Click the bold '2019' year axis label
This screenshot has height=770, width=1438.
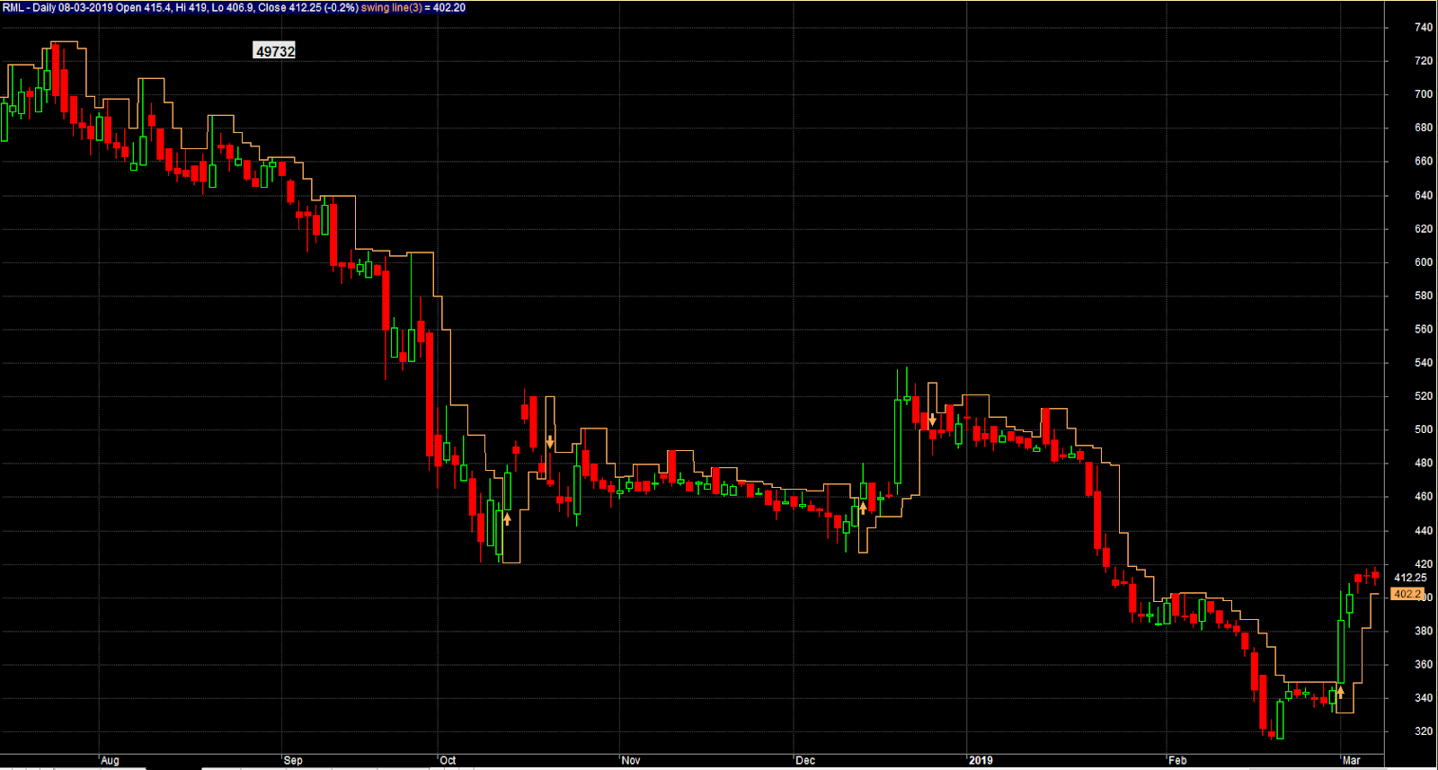tap(981, 760)
